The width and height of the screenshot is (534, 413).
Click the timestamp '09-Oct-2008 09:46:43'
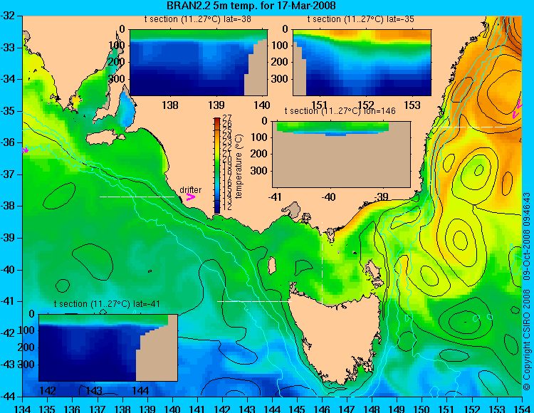[x=527, y=236]
